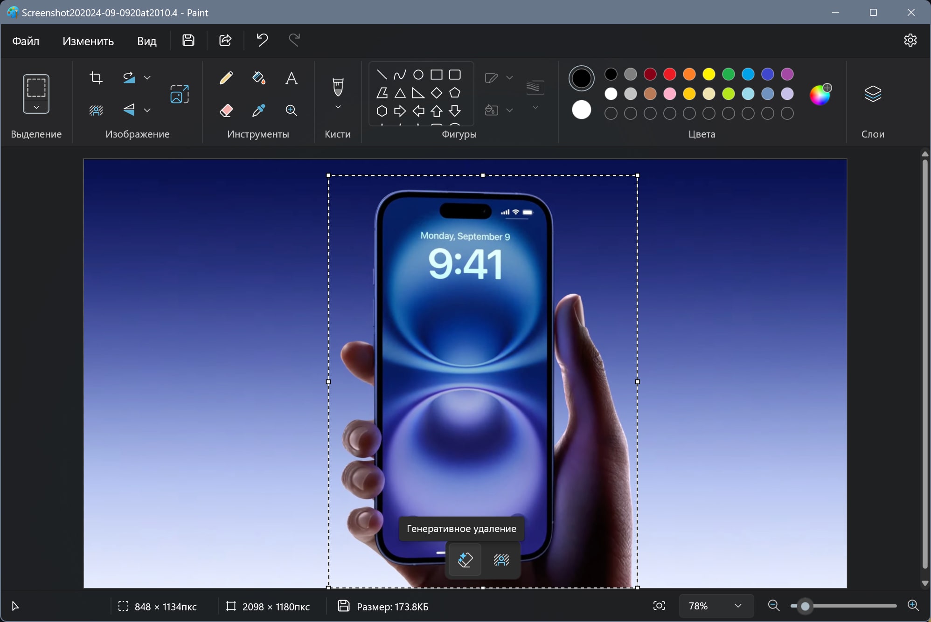Screen dimensions: 931x622
Task: Select the Magnifier tool
Action: tap(291, 111)
